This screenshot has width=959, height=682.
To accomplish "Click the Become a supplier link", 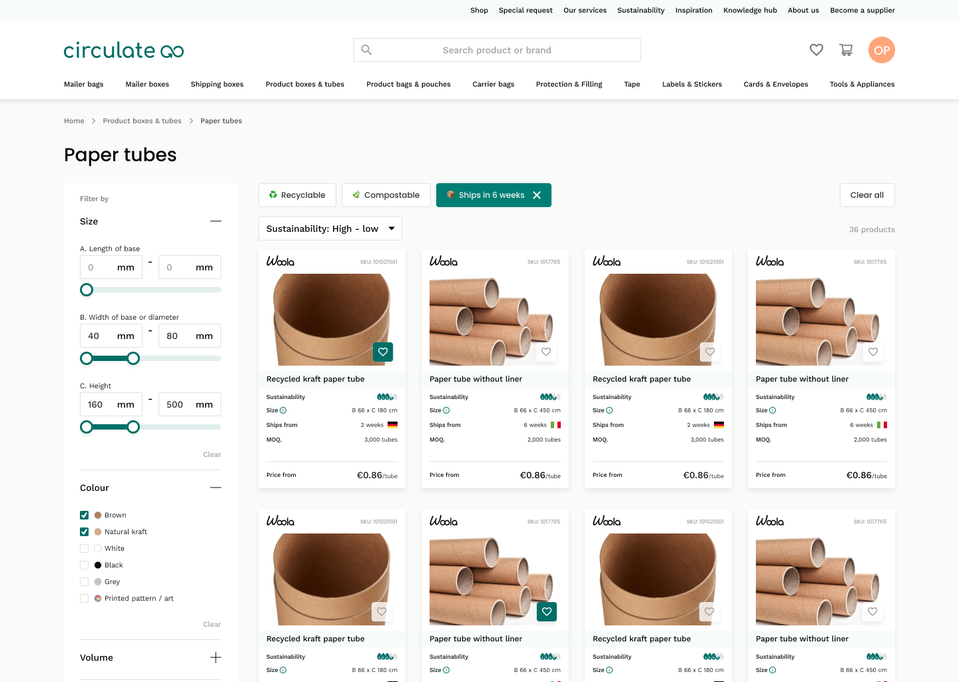I will click(x=862, y=11).
